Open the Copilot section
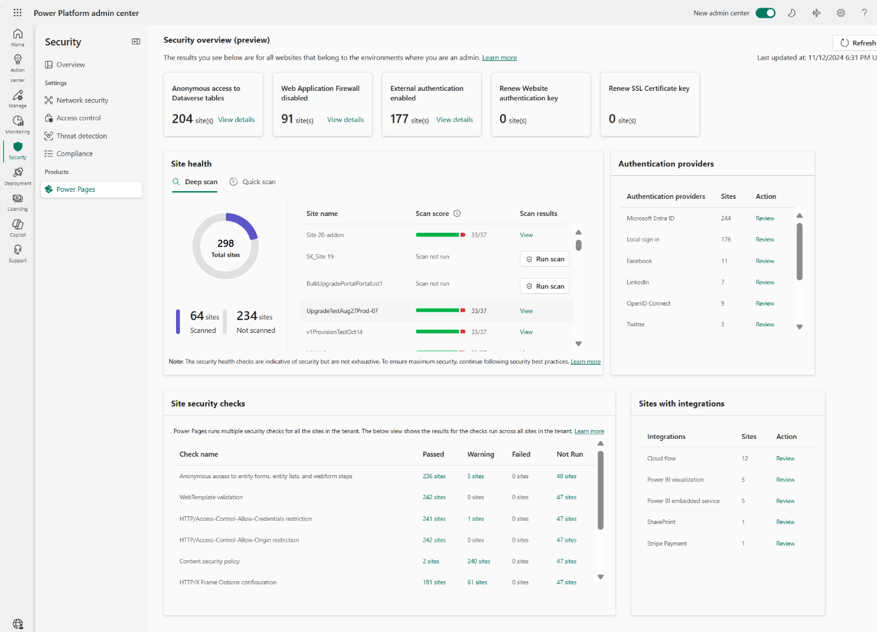Viewport: 877px width, 632px height. pos(17,227)
